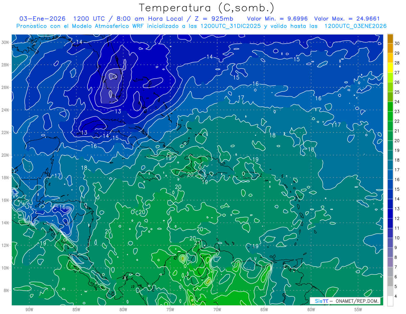
Task: Click the "75W" longitude axis label
Action: (170, 310)
